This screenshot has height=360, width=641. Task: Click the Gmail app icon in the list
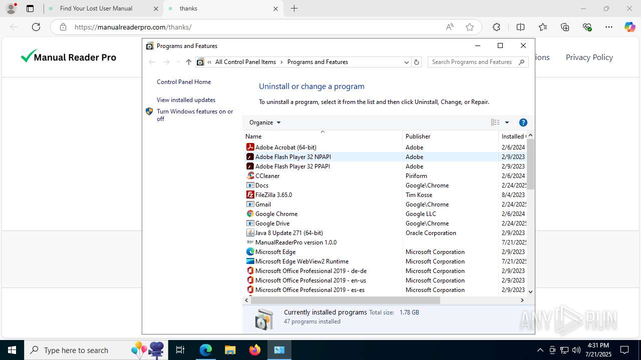click(250, 204)
